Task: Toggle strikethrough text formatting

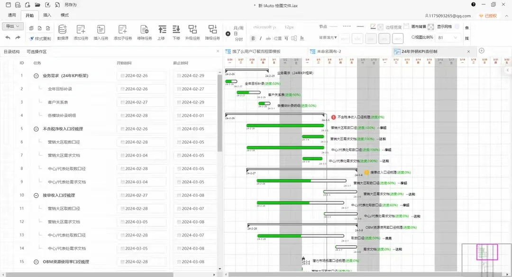Action: [x=268, y=38]
